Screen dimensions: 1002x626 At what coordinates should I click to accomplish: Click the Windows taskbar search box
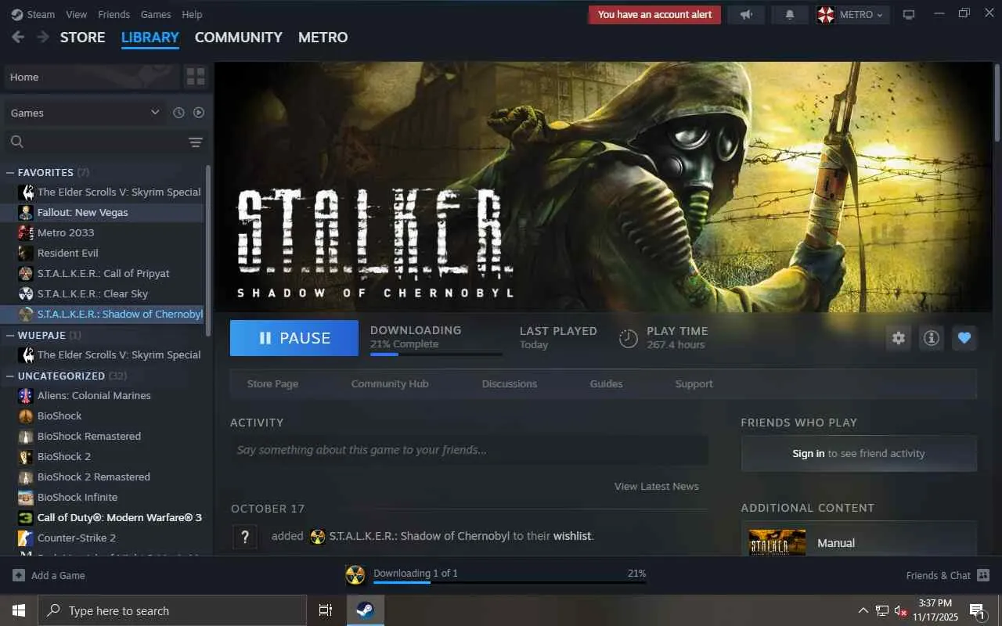tap(172, 610)
